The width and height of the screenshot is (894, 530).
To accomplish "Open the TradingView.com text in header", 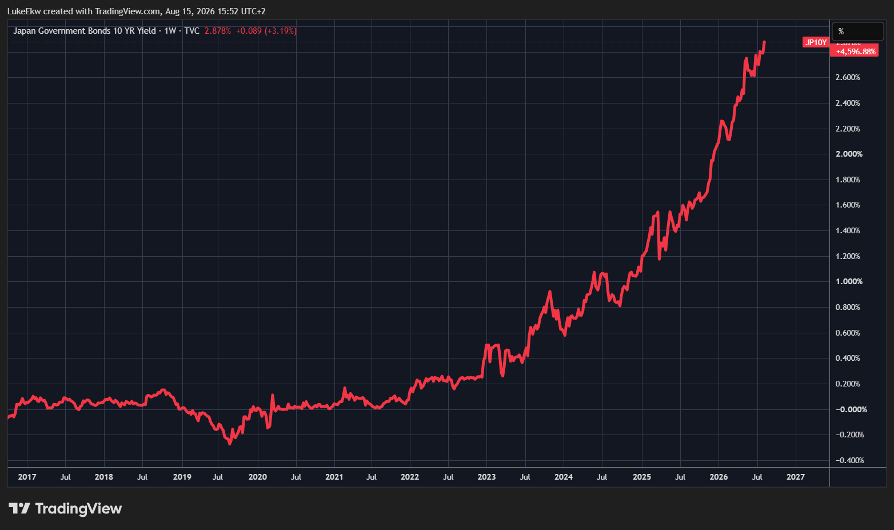I will tap(127, 11).
